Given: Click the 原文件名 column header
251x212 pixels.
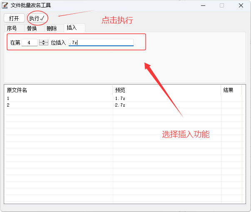Looking at the screenshot, I should [x=58, y=90].
